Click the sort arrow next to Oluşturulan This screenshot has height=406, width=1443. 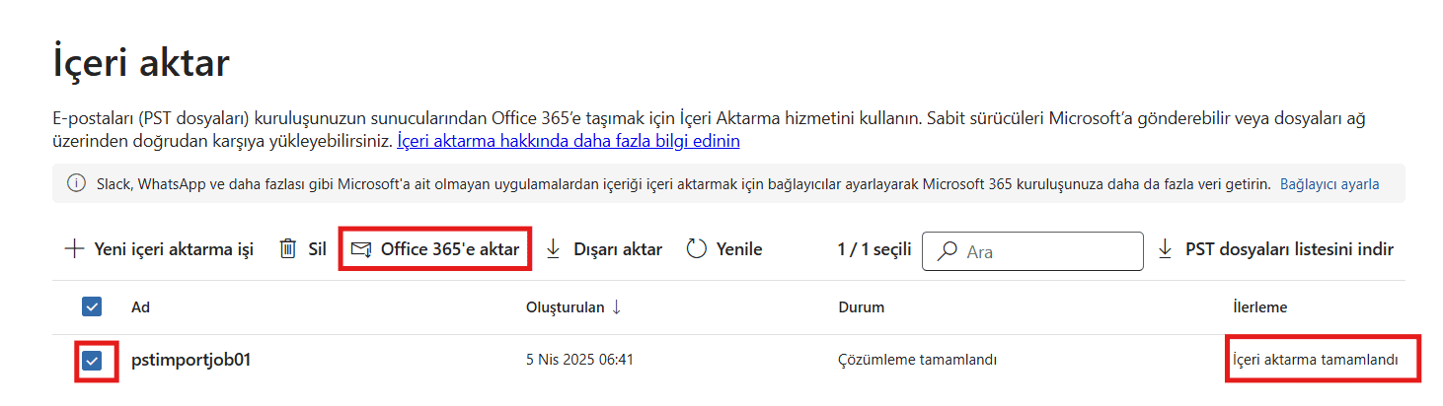pos(616,306)
